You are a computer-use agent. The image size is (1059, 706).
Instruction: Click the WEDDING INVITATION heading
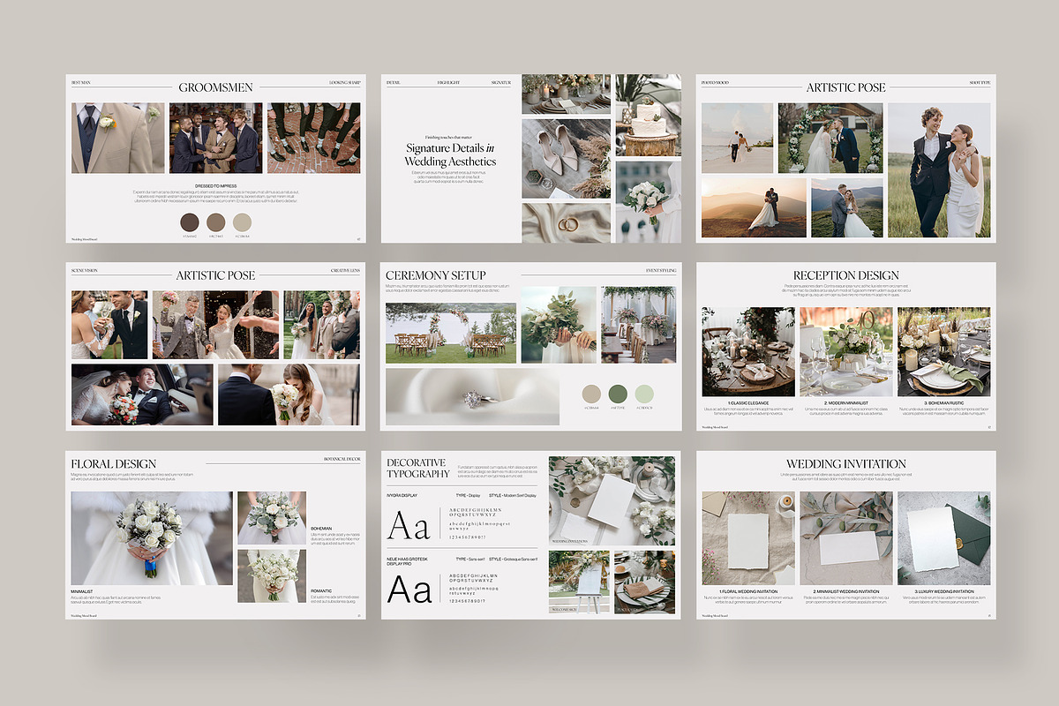[x=846, y=463]
